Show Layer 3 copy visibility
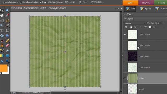167x94 pixels. point(125,56)
